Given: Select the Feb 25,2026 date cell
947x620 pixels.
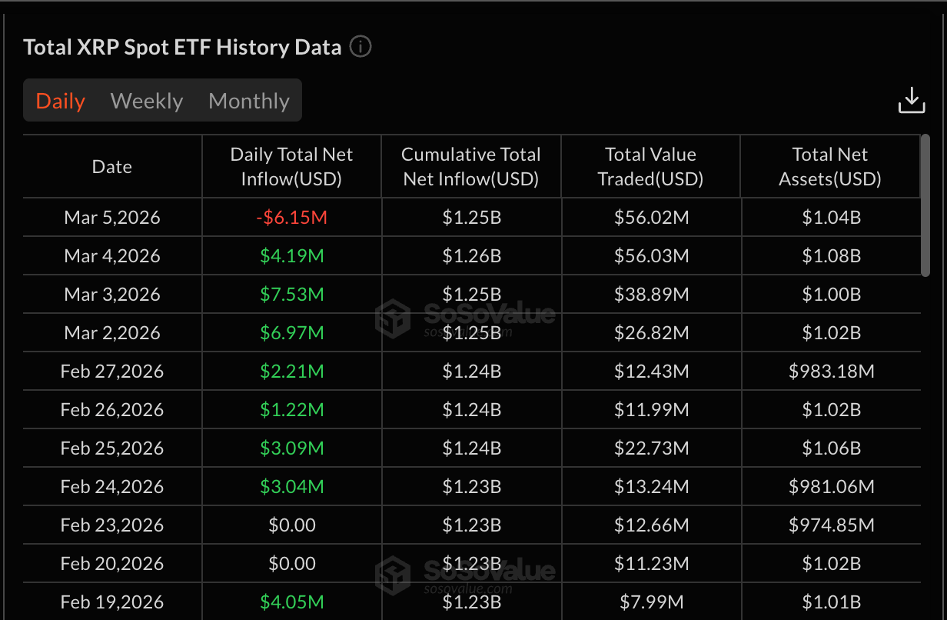Looking at the screenshot, I should (112, 448).
